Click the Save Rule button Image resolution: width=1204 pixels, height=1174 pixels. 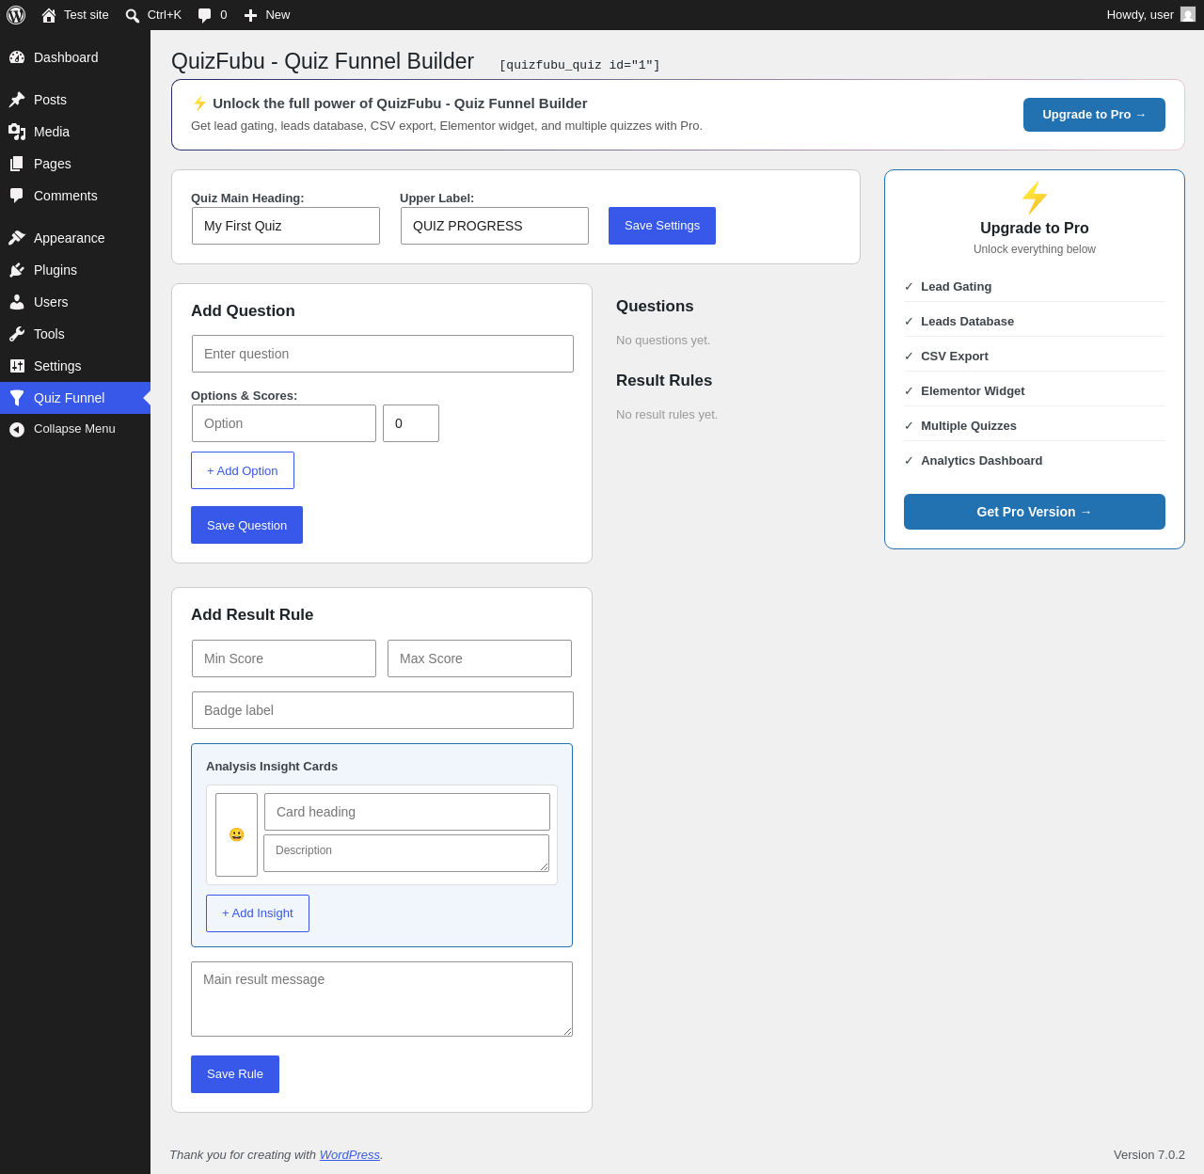tap(235, 1074)
